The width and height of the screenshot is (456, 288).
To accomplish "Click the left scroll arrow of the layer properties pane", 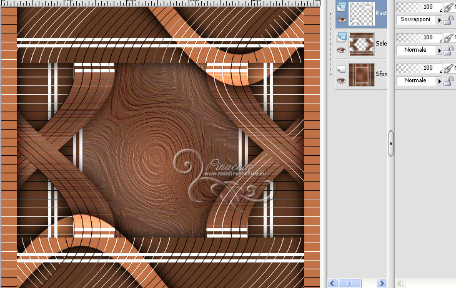I will [x=400, y=283].
